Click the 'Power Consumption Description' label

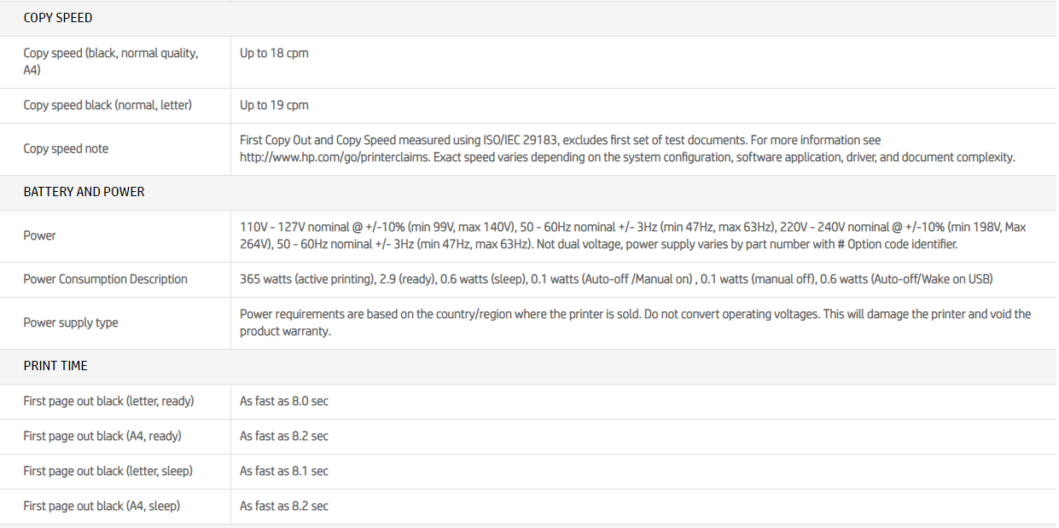point(105,279)
